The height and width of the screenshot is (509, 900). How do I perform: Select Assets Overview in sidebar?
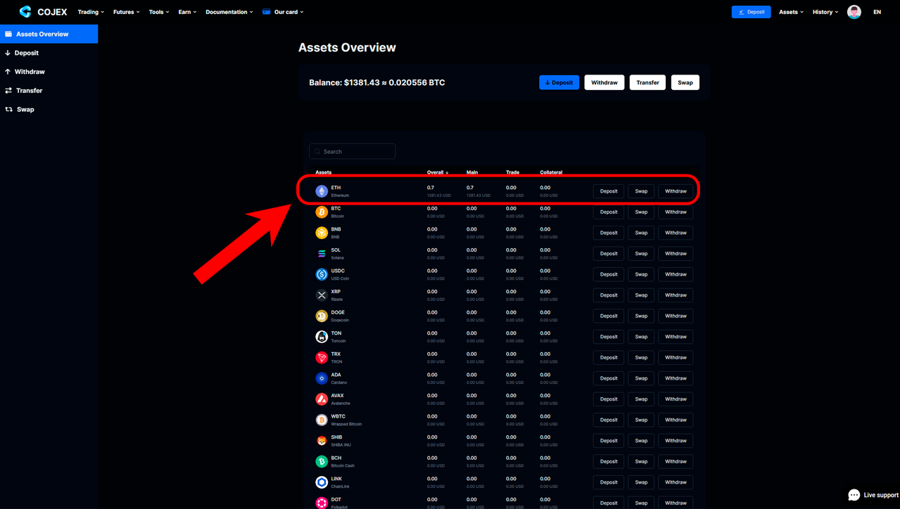tap(49, 34)
